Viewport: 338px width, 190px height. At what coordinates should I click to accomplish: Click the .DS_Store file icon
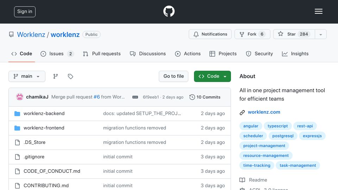[17, 142]
